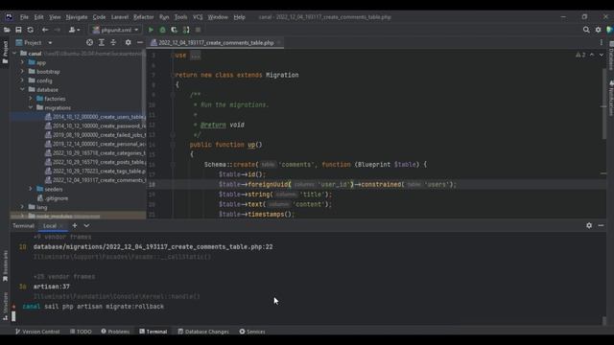Open phpunit.xml run configuration dropdown
The width and height of the screenshot is (614, 345).
pos(116,30)
